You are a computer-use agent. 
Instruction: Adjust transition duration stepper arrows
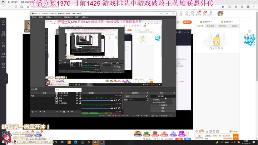click(x=148, y=100)
